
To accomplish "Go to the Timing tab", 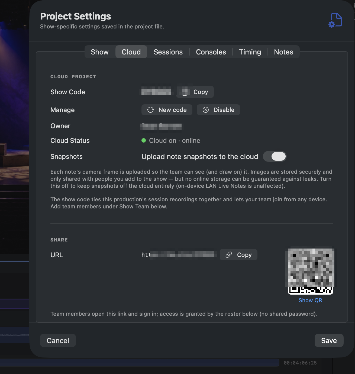I will tap(250, 52).
